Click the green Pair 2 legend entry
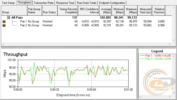Screen dimensions: 177x100 pyautogui.click(x=155, y=59)
